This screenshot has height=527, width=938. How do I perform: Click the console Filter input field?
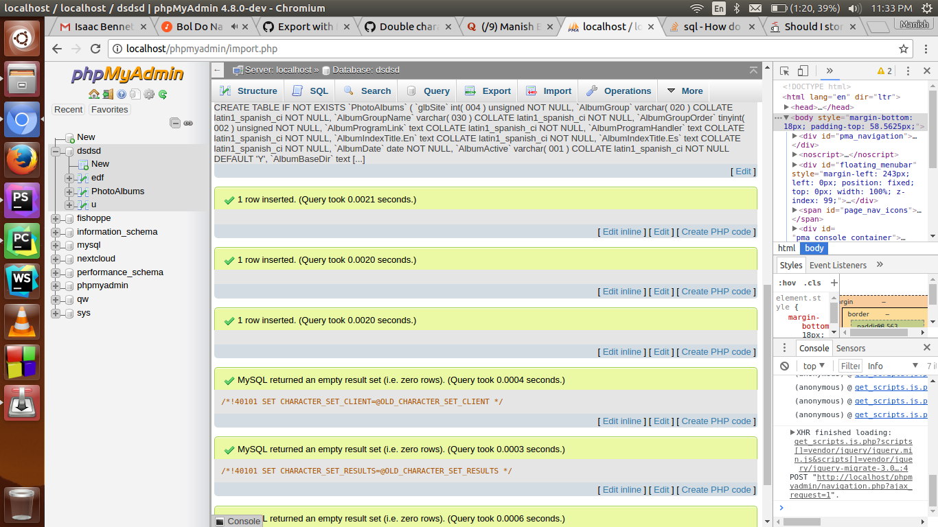click(x=850, y=366)
